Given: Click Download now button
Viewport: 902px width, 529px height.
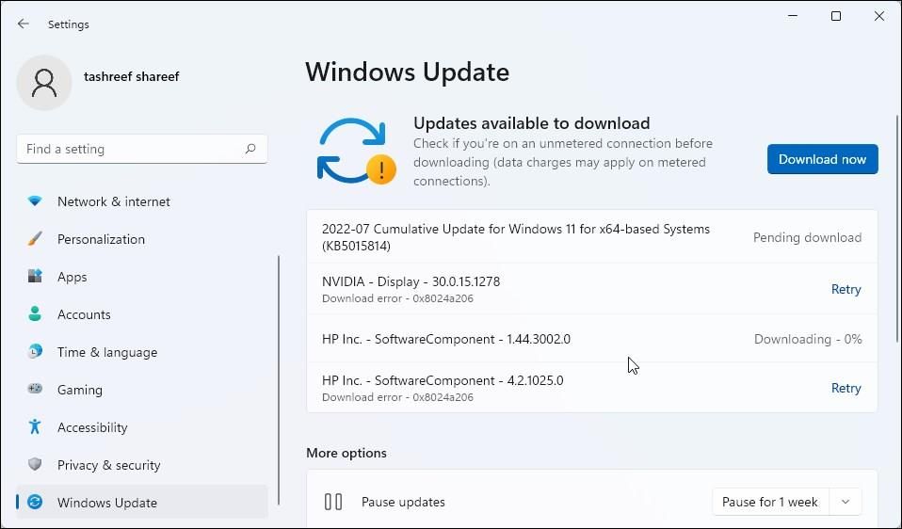Looking at the screenshot, I should pyautogui.click(x=822, y=159).
